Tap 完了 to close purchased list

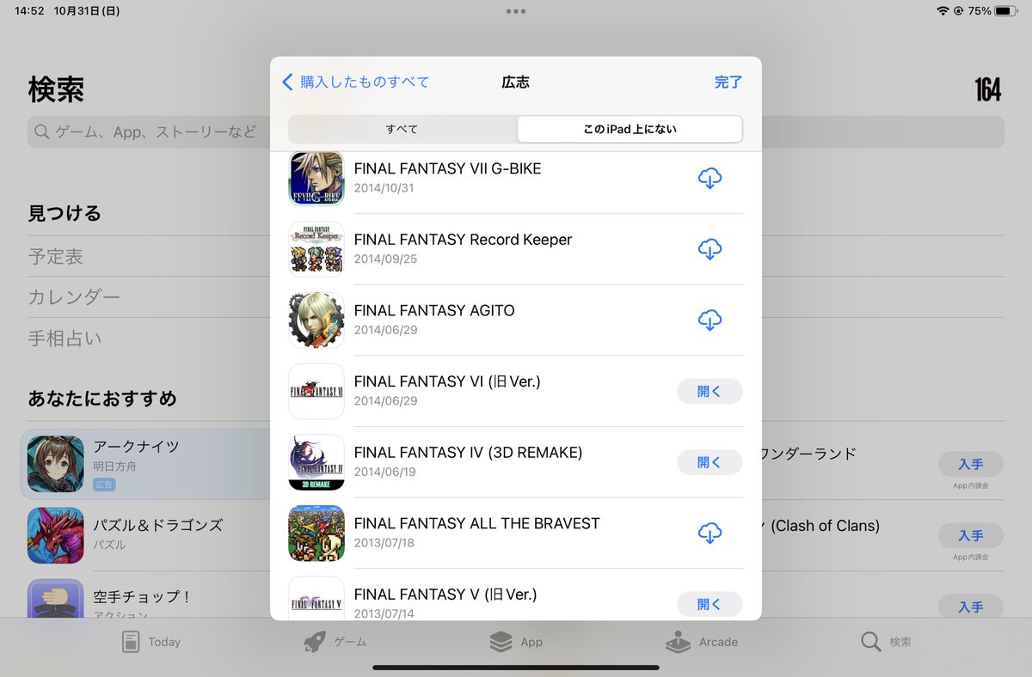[x=728, y=82]
